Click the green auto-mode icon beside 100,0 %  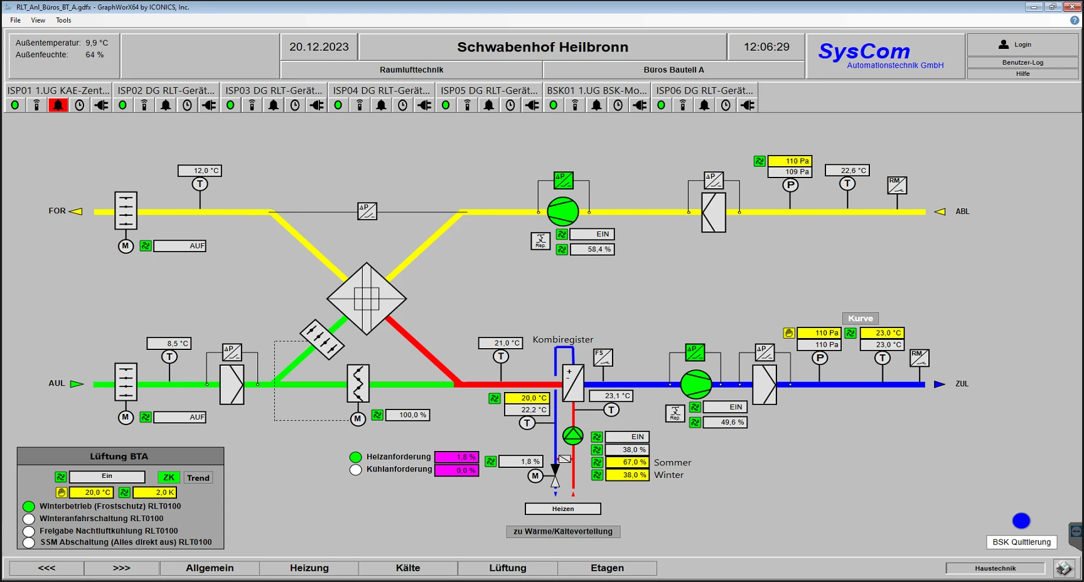point(377,415)
